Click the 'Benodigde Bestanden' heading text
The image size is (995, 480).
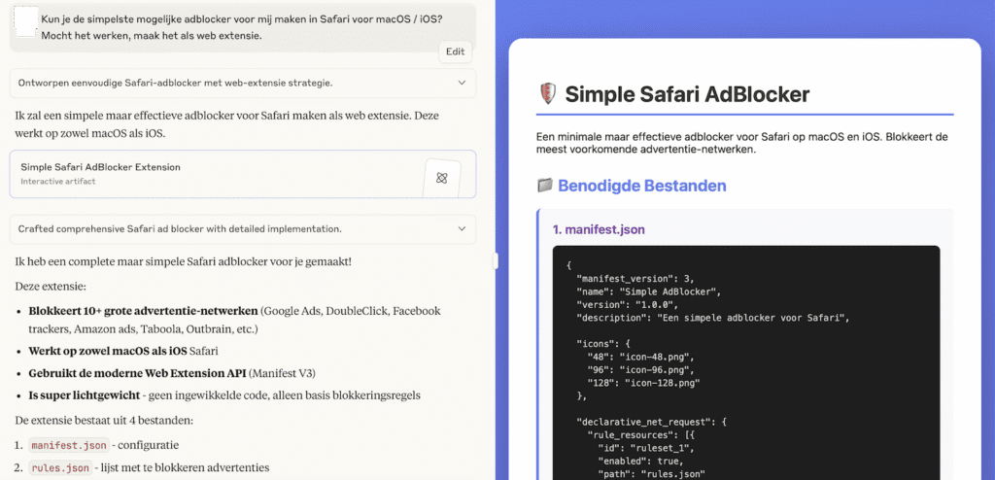point(642,186)
